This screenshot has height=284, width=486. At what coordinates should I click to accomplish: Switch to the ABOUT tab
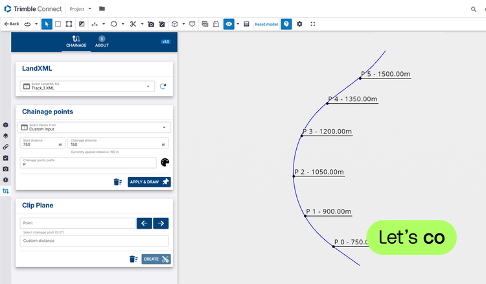pos(102,41)
